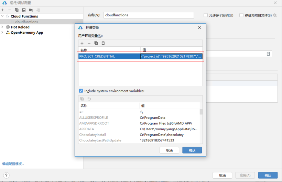Edit the project_id JSON value cell

pos(171,56)
